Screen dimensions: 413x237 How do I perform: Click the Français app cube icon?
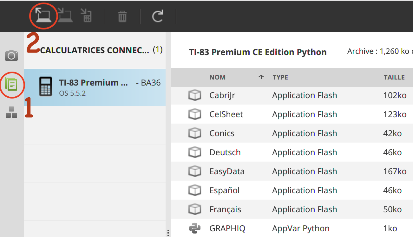click(x=194, y=209)
